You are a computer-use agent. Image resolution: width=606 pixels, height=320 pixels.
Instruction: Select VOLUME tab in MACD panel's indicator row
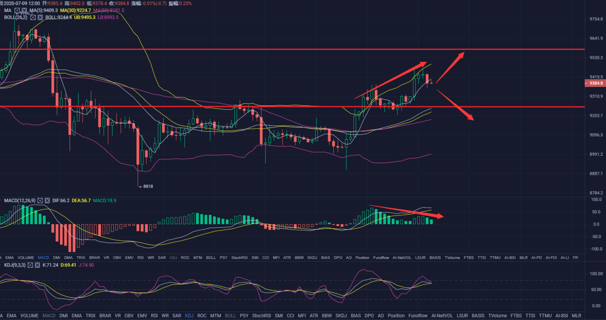25,257
